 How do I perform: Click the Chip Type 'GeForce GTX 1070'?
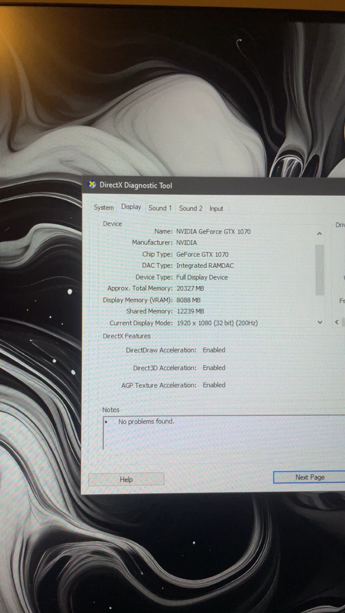pos(202,254)
